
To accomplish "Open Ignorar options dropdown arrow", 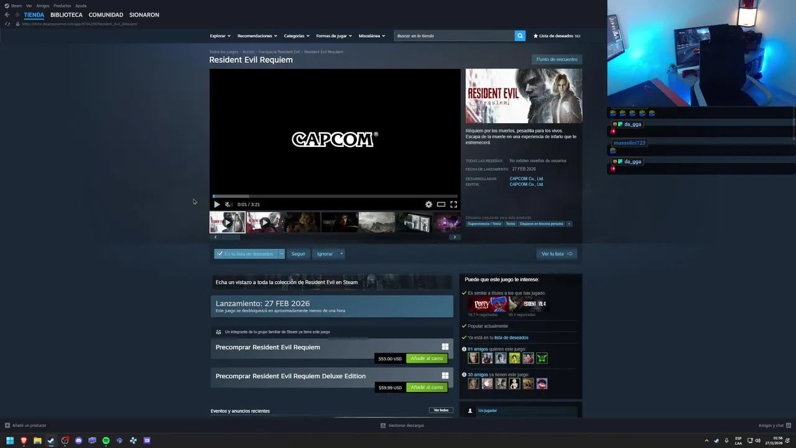I will click(341, 254).
